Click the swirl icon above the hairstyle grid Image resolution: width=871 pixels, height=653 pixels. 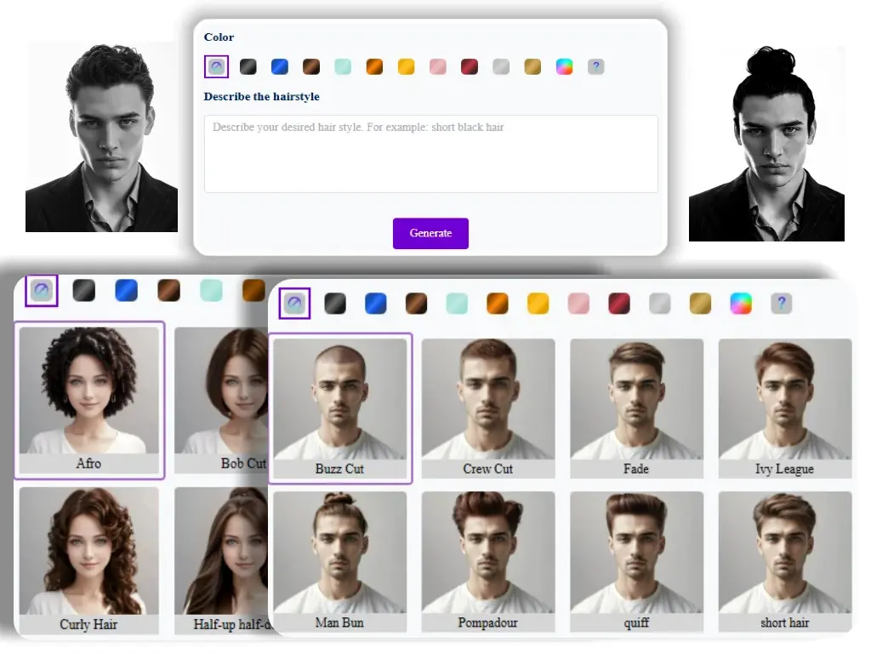(294, 302)
